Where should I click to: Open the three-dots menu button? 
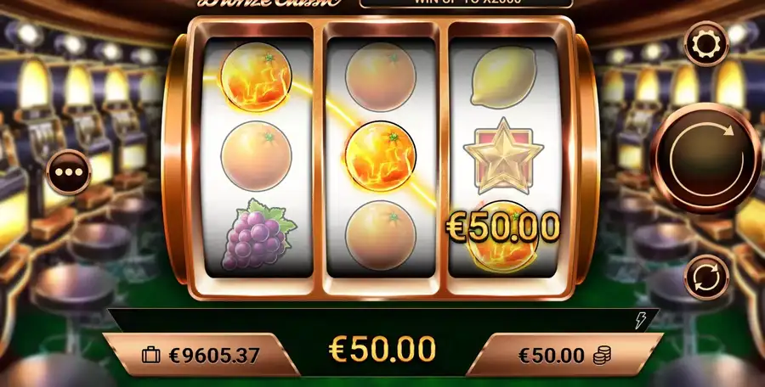pyautogui.click(x=69, y=172)
